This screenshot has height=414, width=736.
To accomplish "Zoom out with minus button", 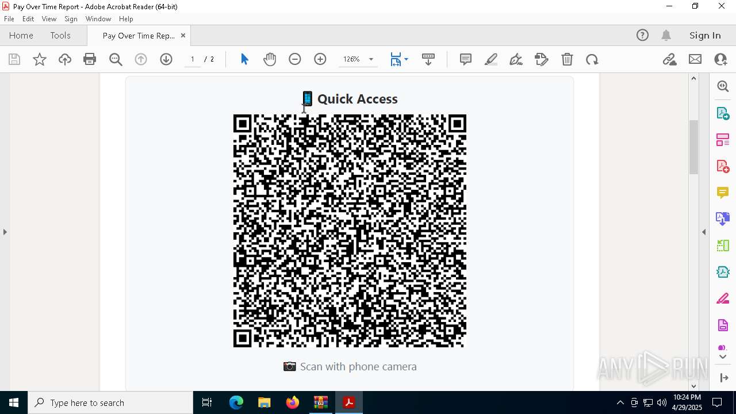I will click(295, 59).
